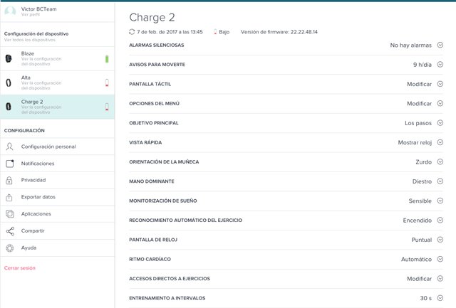Expand the Accesos Directos A Ejercicios chevron

(x=440, y=278)
